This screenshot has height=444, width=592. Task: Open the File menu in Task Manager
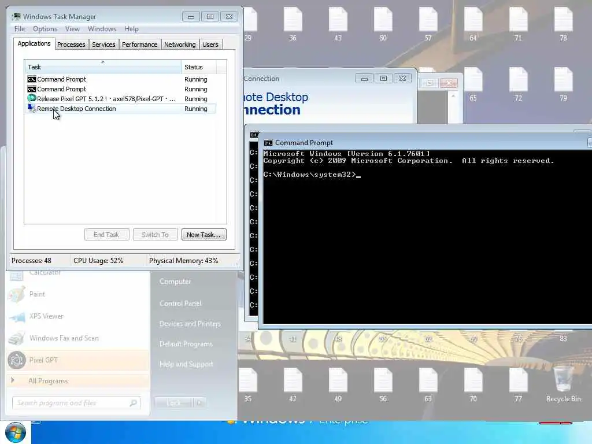20,29
